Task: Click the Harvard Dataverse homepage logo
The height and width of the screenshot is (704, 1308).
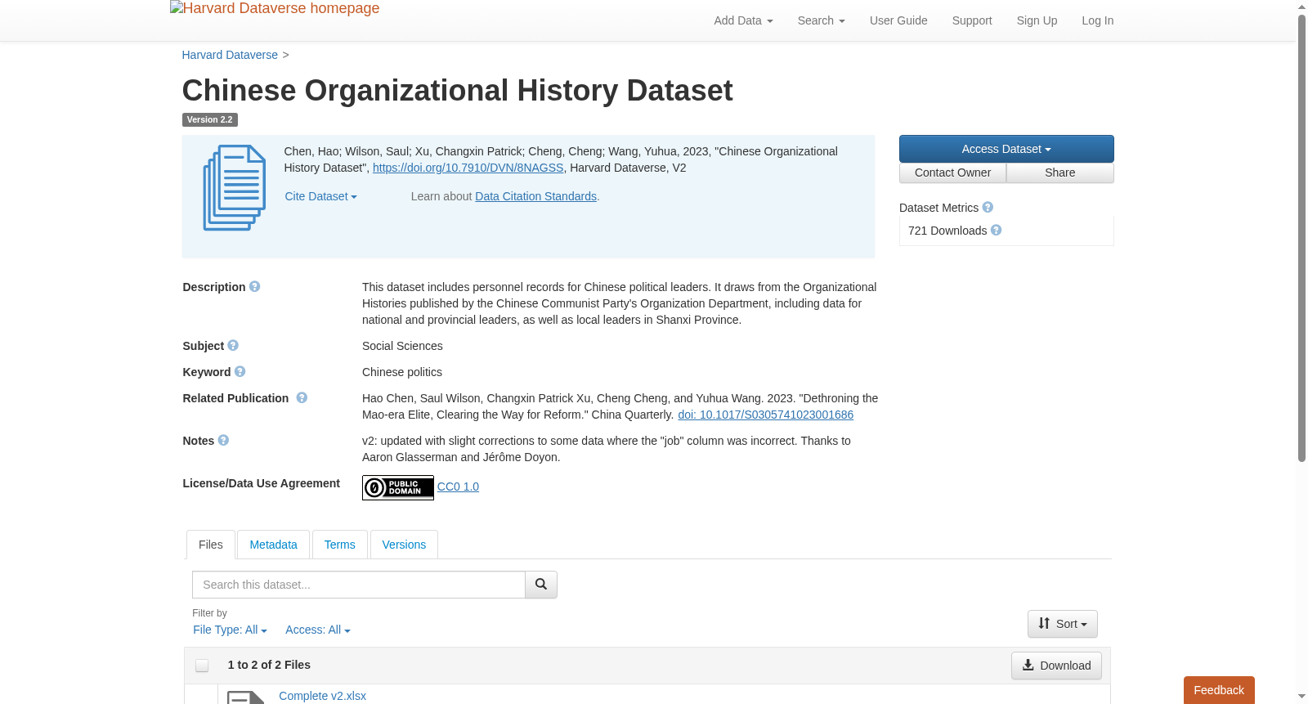Action: [x=275, y=8]
